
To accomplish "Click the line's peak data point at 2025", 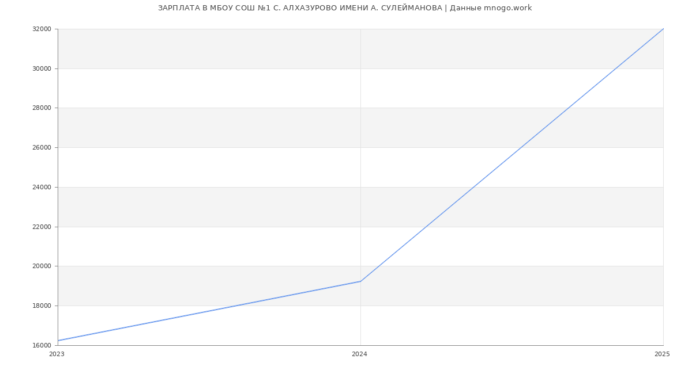I will pyautogui.click(x=663, y=29).
